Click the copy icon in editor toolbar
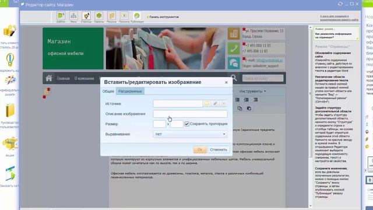The width and height of the screenshot is (373, 210). [x=240, y=108]
